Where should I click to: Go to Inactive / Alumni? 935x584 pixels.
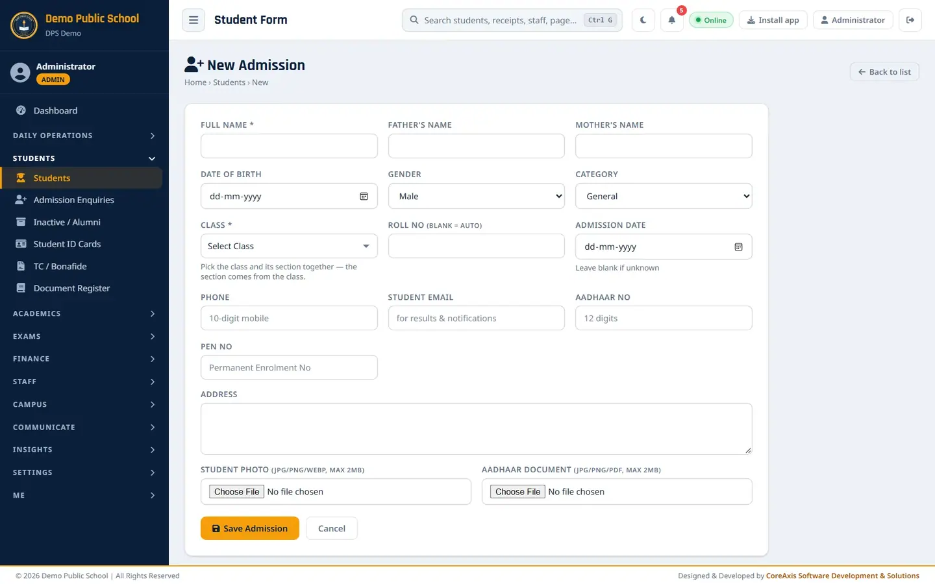coord(81,222)
